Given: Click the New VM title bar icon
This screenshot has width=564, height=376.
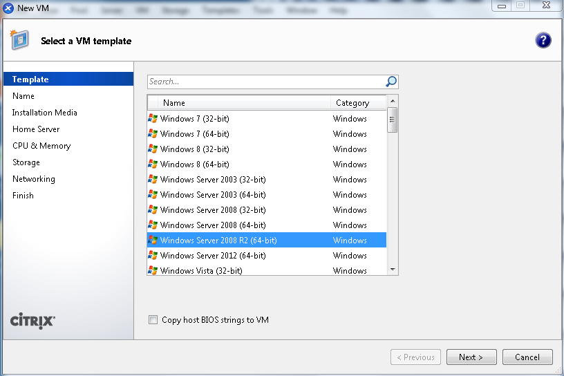Looking at the screenshot, I should coord(8,8).
